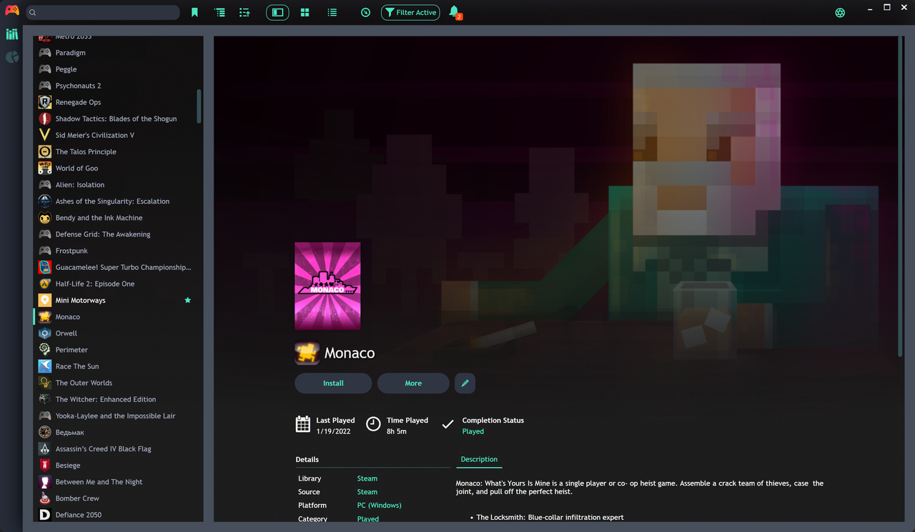Open the Statistics panel
The height and width of the screenshot is (532, 915).
click(x=11, y=57)
